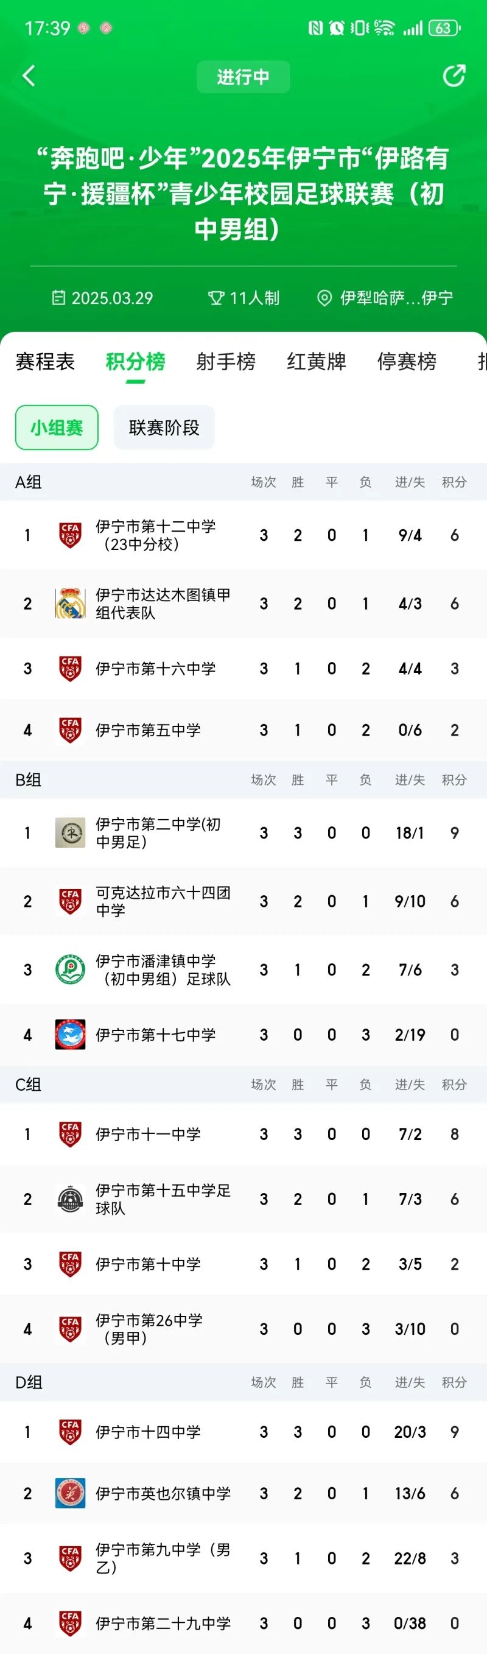This screenshot has width=487, height=1654.
Task: Tap the share icon at top right
Action: [454, 76]
